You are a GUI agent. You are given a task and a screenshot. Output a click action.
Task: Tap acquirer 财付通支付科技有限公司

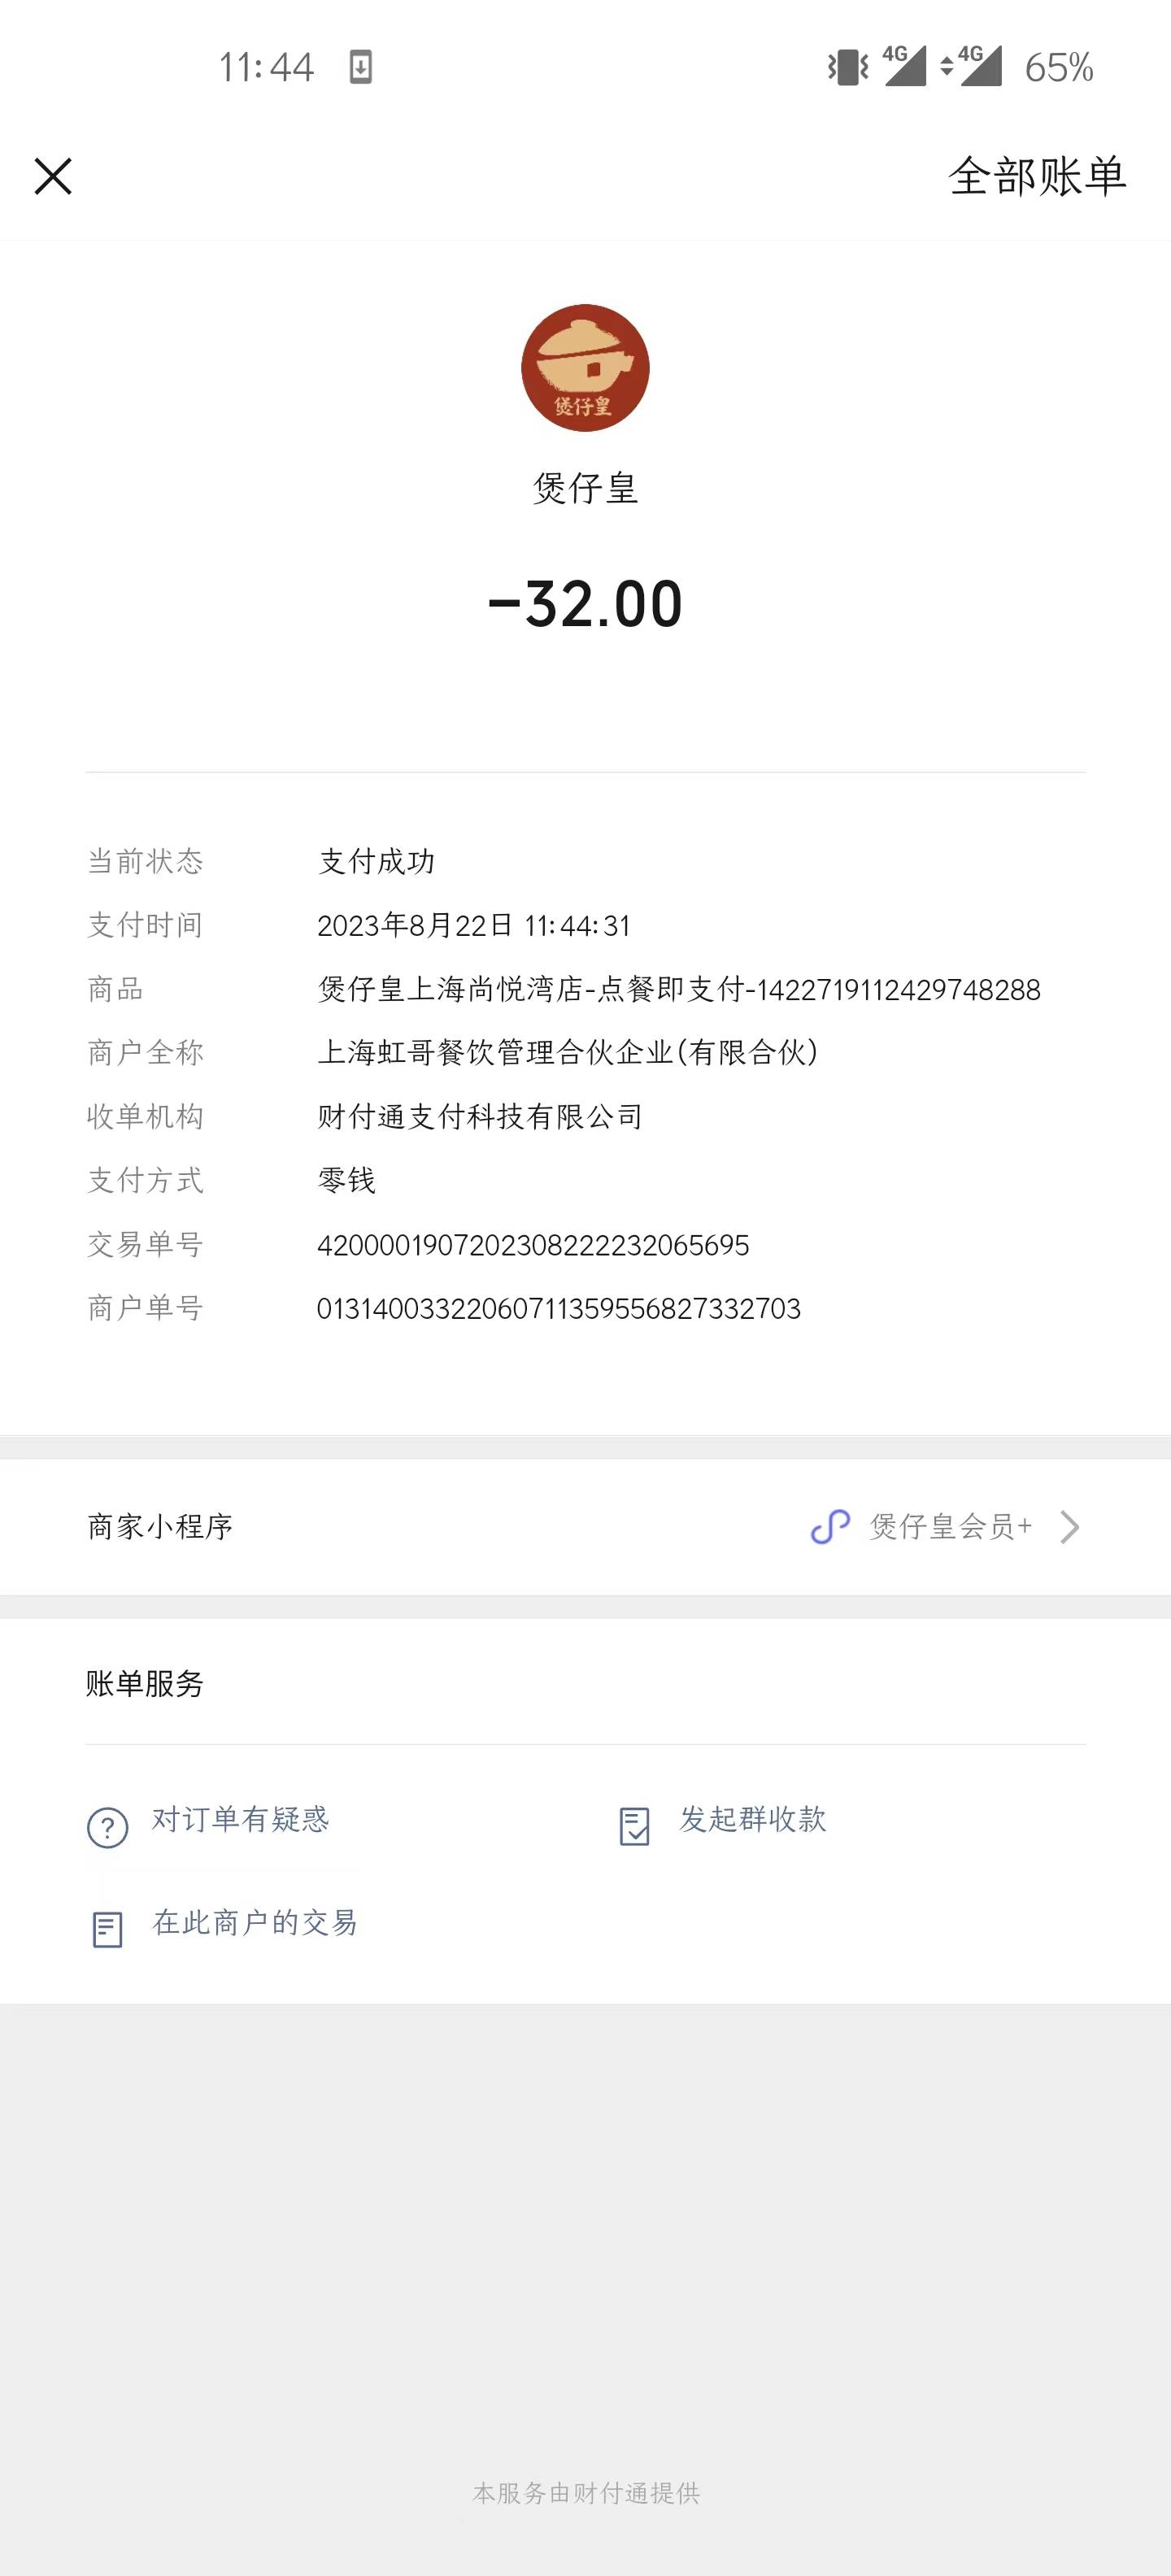click(480, 1116)
